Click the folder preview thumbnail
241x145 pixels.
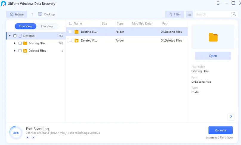point(213,37)
